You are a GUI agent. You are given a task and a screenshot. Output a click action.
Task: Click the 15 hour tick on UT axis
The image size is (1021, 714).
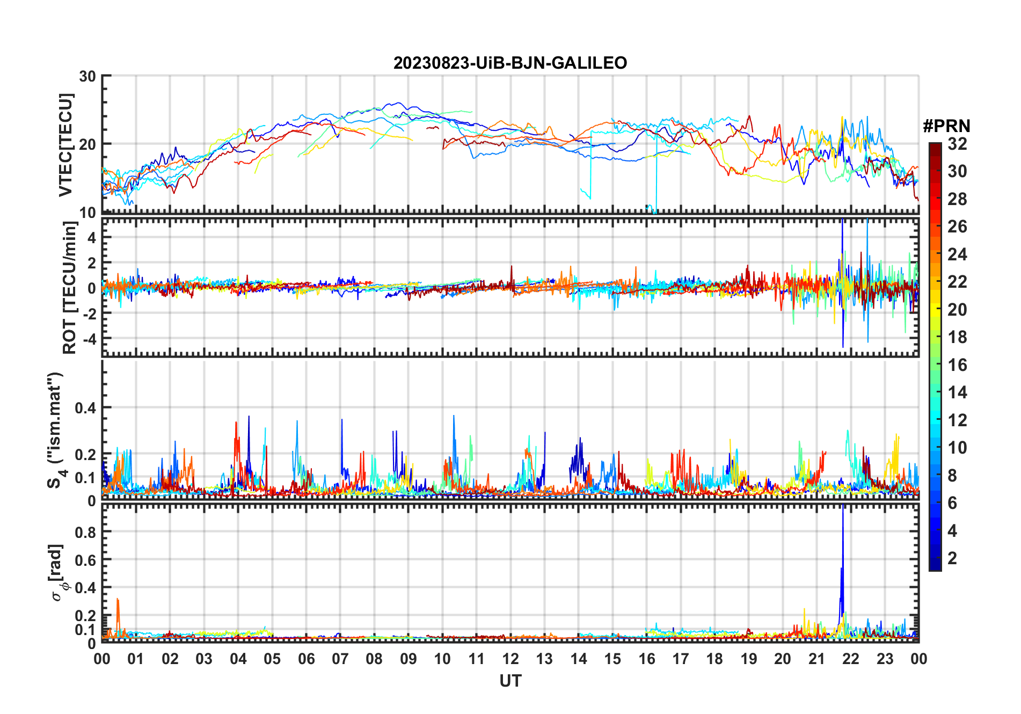click(x=612, y=659)
